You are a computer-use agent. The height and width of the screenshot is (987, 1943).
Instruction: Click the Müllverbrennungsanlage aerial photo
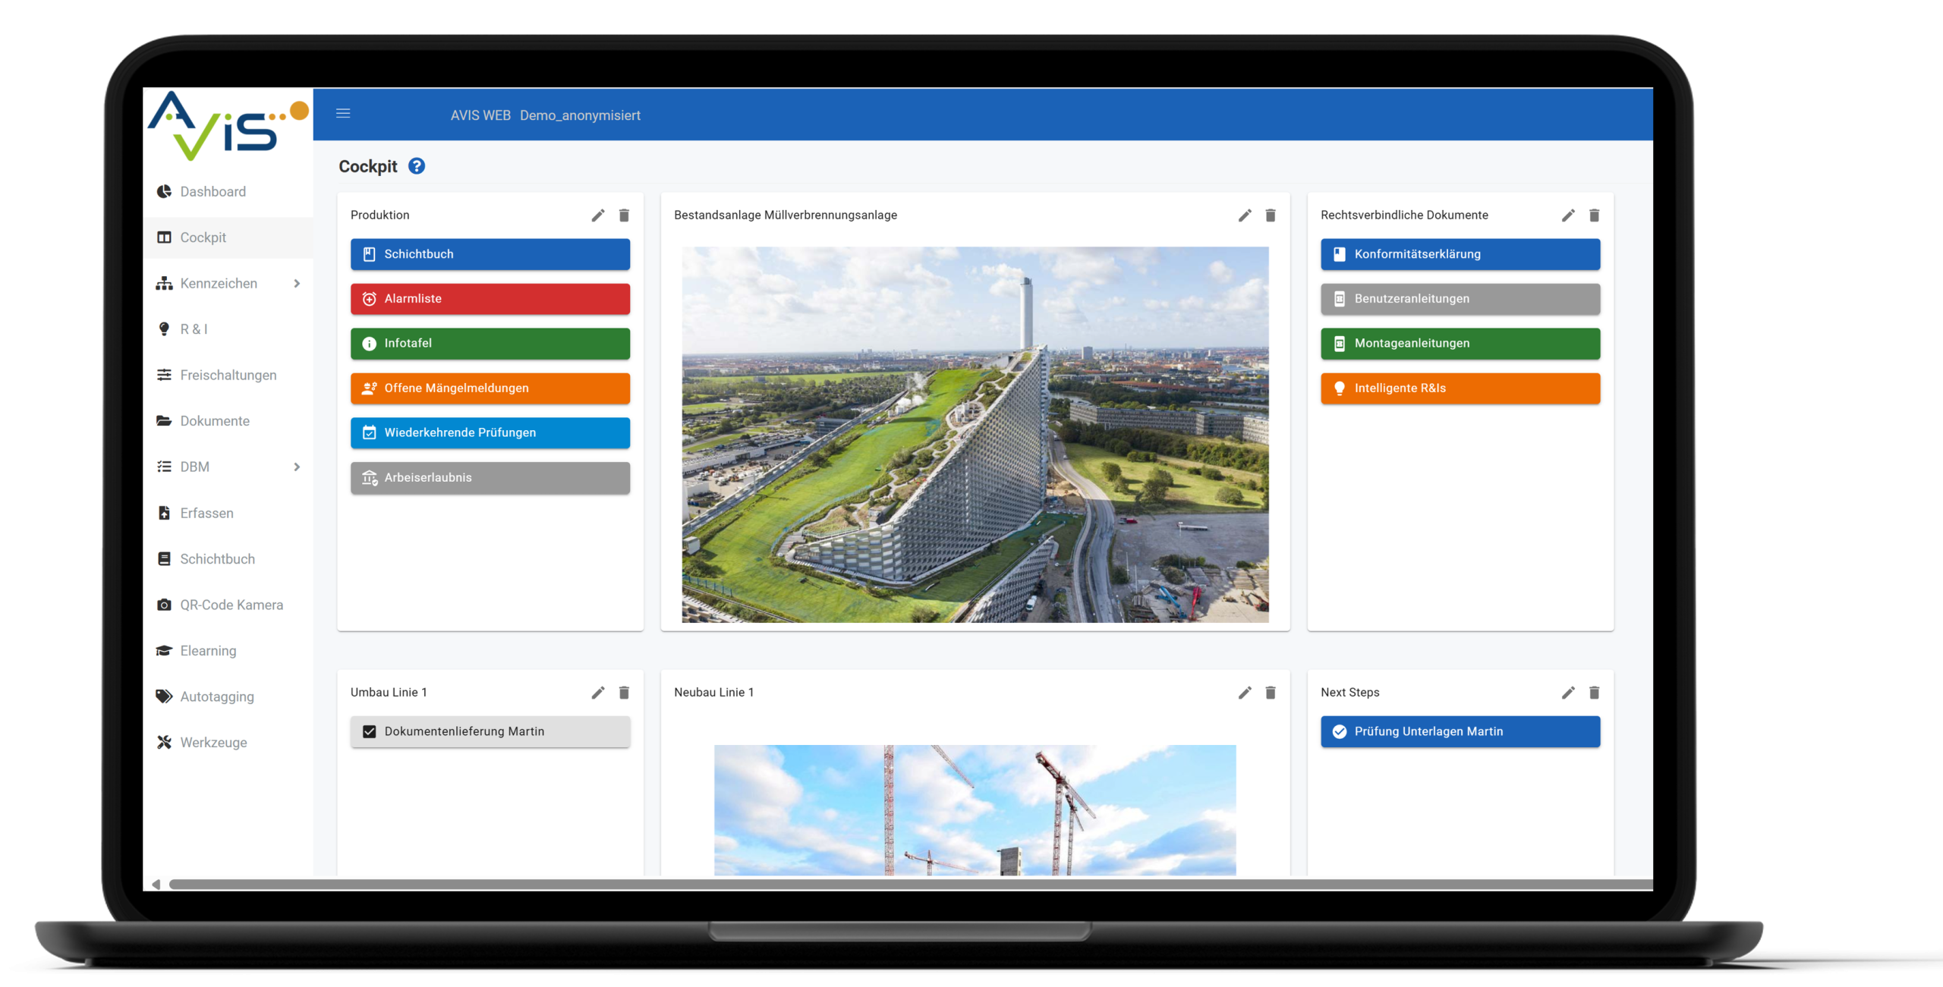point(975,435)
